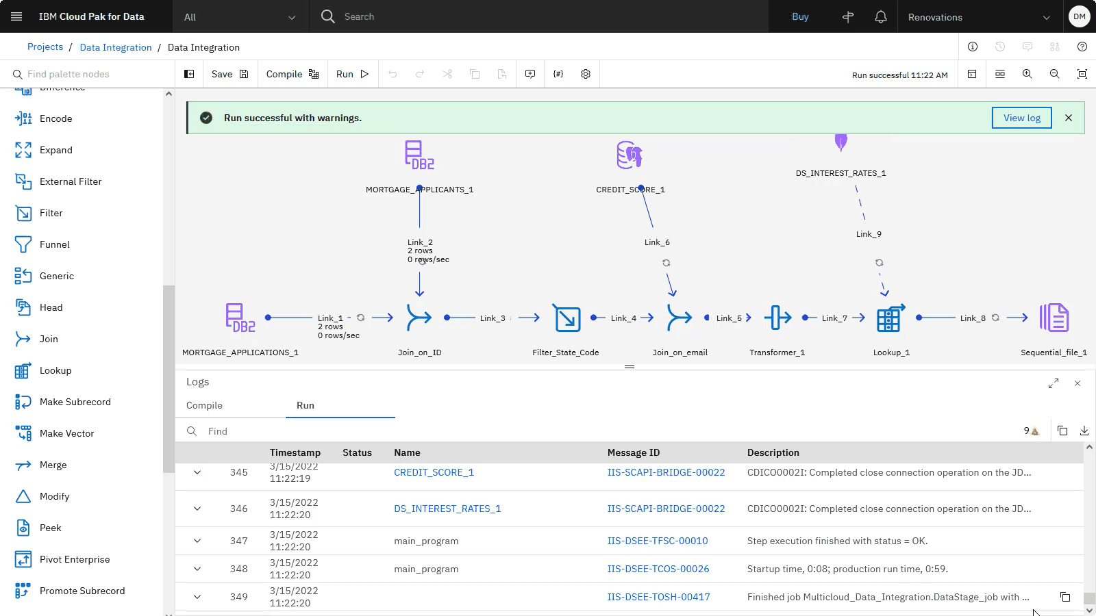Open the All search scope dropdown
The image size is (1096, 616).
[x=240, y=17]
